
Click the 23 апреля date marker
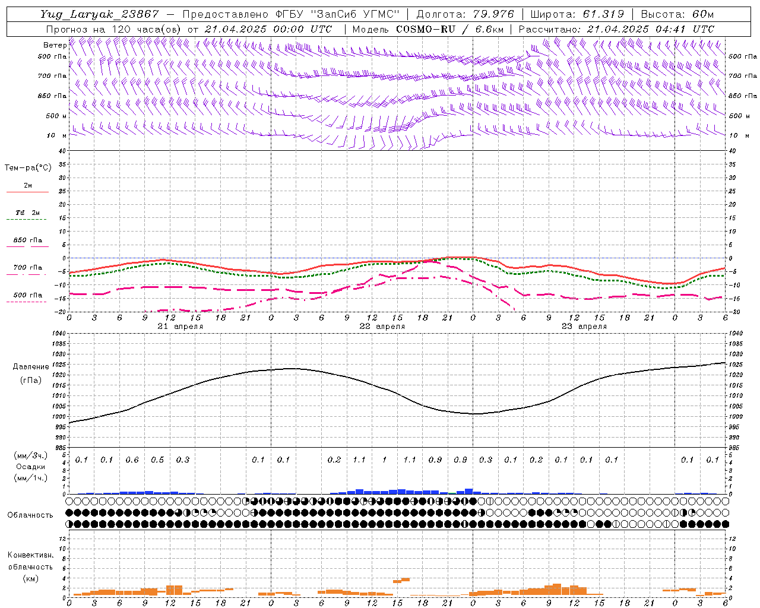584,327
